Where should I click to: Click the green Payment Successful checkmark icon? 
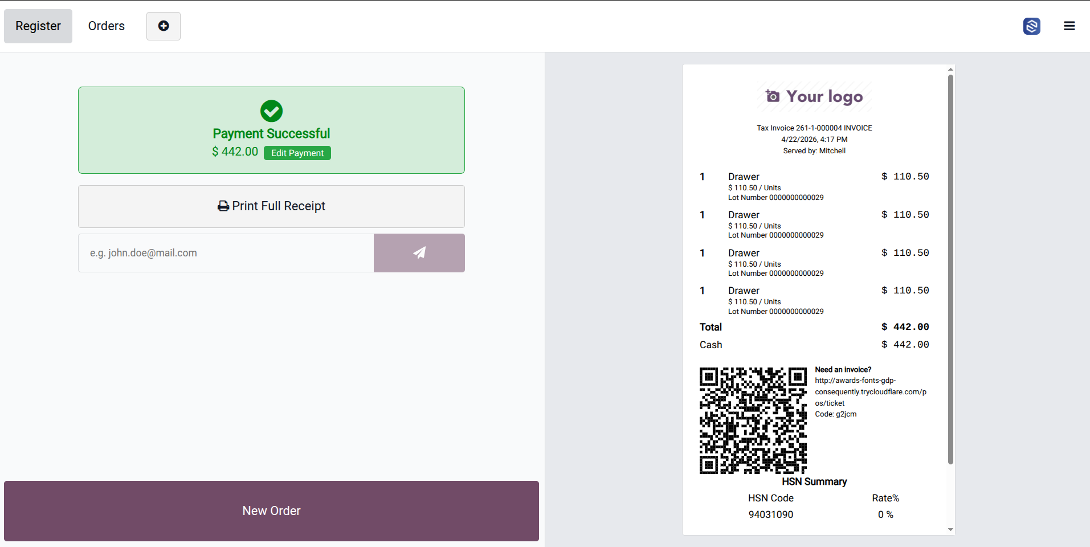point(271,111)
